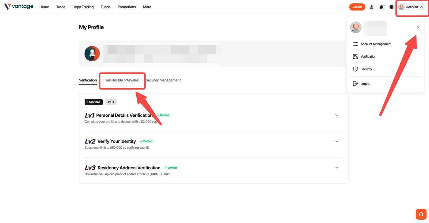
Task: Open the download icon in header
Action: (x=372, y=7)
